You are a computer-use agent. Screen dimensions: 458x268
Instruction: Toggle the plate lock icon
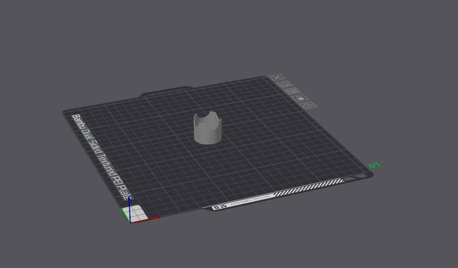click(x=301, y=98)
